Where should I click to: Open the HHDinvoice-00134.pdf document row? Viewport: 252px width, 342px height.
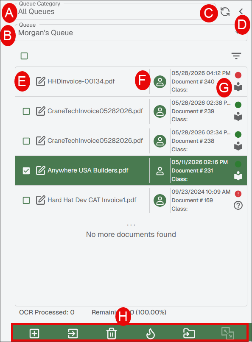coord(131,81)
